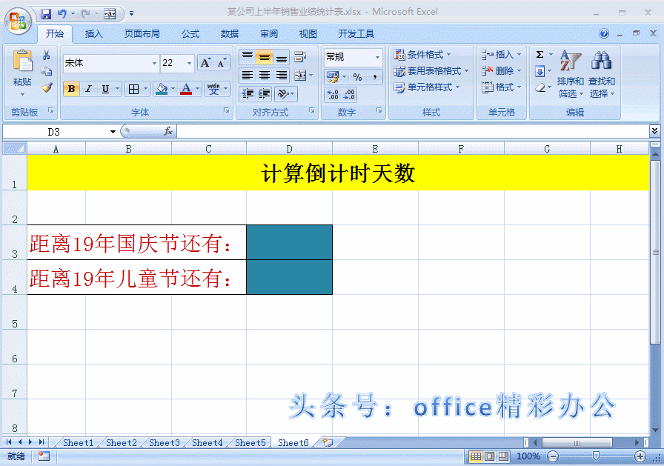Click the AutoSum sigma icon
Image resolution: width=664 pixels, height=466 pixels.
click(540, 55)
